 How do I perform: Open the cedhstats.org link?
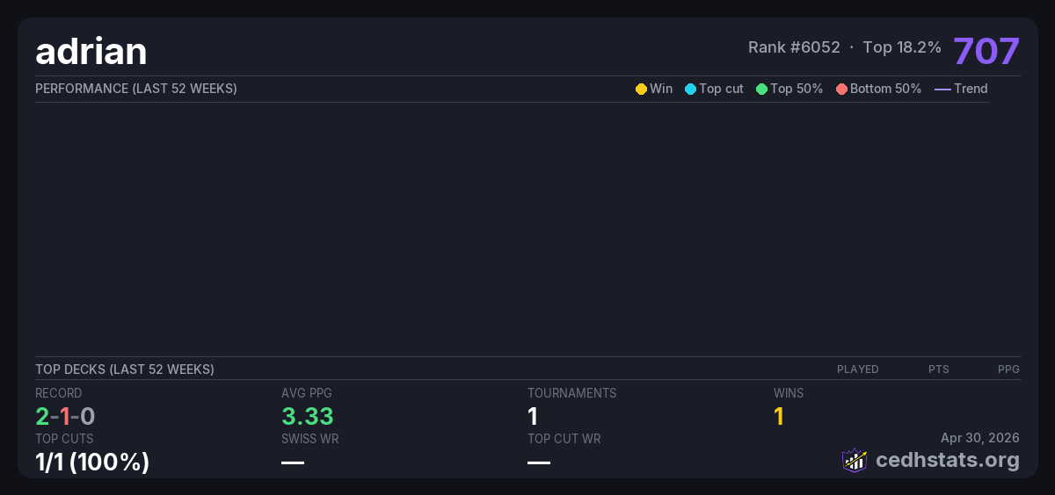coord(935,460)
